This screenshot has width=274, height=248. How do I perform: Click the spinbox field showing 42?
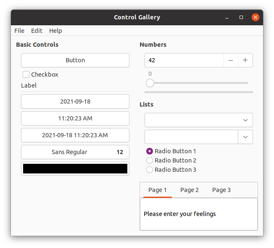(x=184, y=60)
